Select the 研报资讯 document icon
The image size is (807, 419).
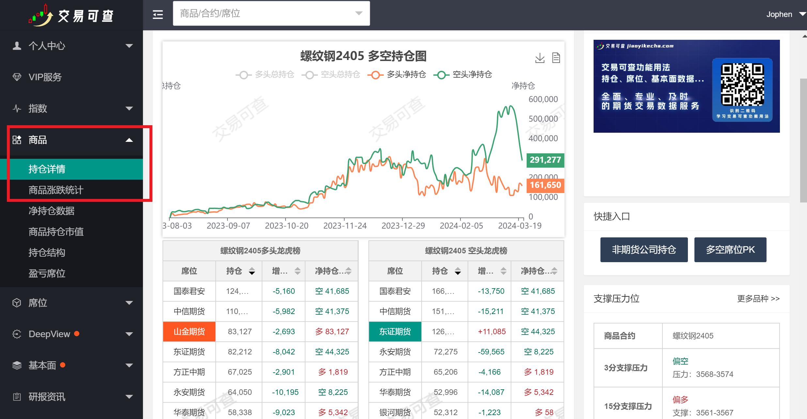point(17,397)
